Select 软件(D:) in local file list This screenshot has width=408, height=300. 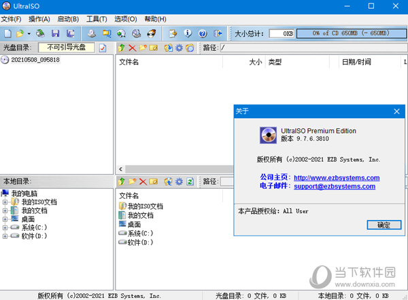point(135,242)
